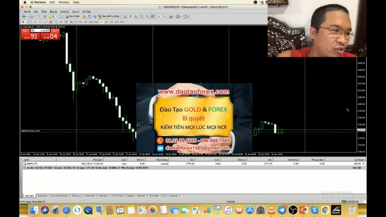
Task: Open the indicators list dropdown icon
Action: coord(171,16)
